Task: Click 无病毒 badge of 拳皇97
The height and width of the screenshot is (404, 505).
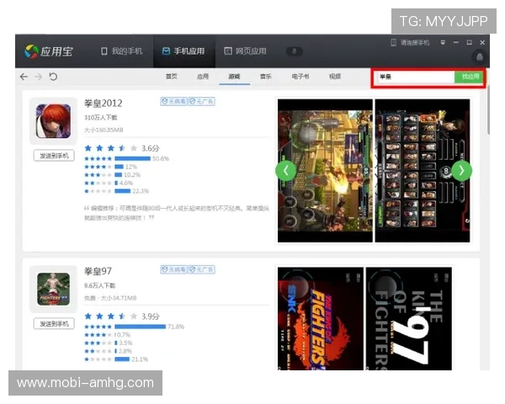Action: 174,269
